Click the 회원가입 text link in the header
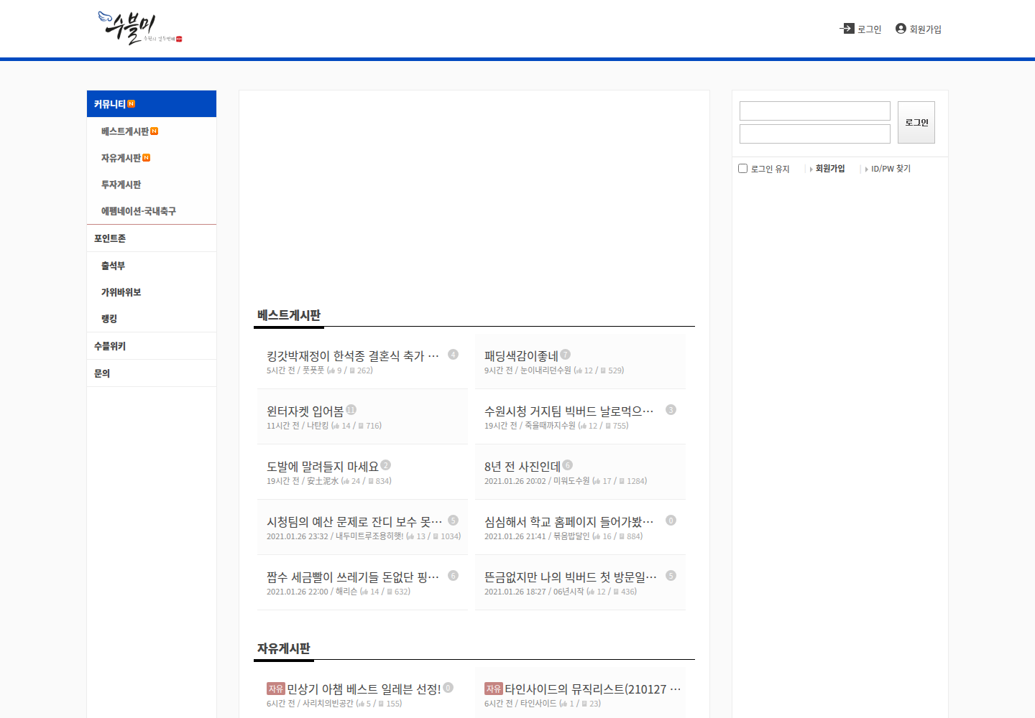1035x718 pixels. pyautogui.click(x=925, y=29)
